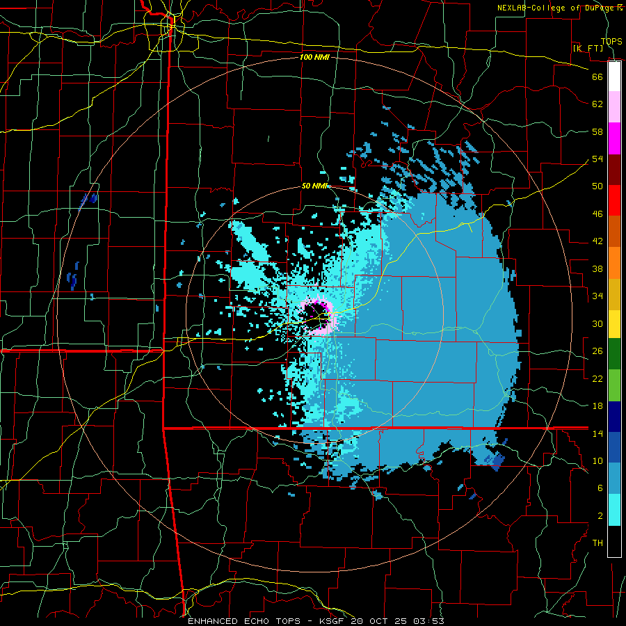The width and height of the screenshot is (626, 626).
Task: Click the magenta legend color band
Action: click(614, 138)
